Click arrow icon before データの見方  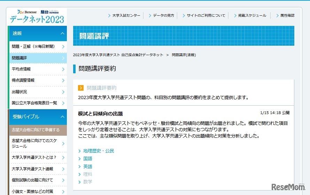click(150, 15)
